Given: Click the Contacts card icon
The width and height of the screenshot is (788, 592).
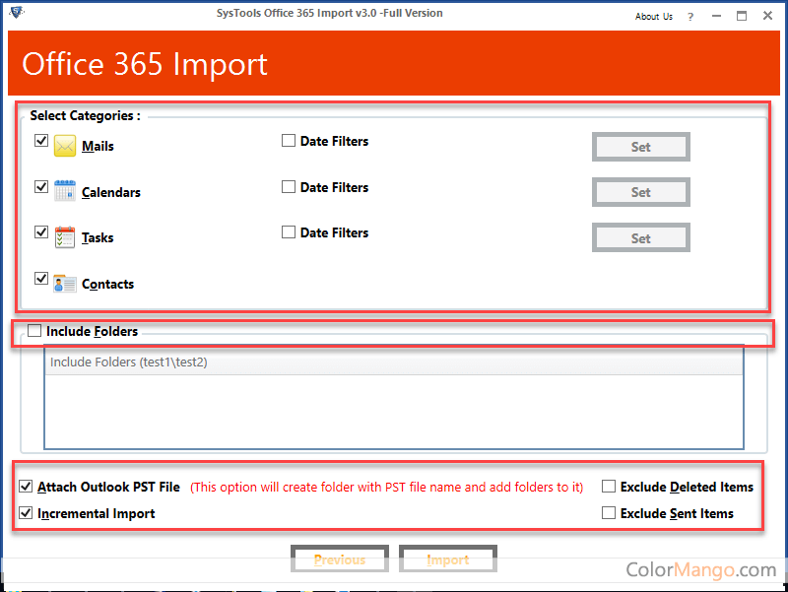Looking at the screenshot, I should [x=65, y=284].
